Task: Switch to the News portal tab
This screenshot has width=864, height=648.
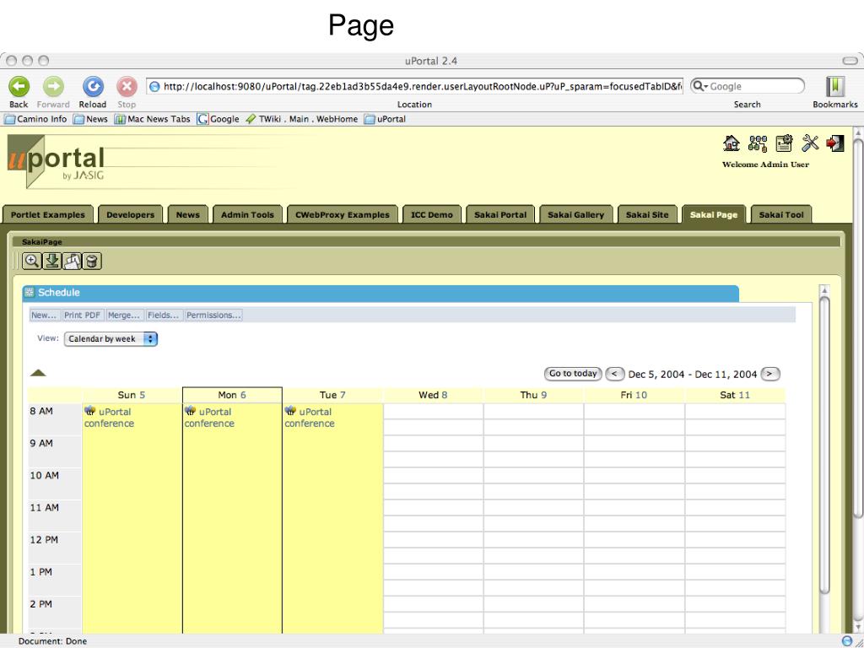Action: 188,215
